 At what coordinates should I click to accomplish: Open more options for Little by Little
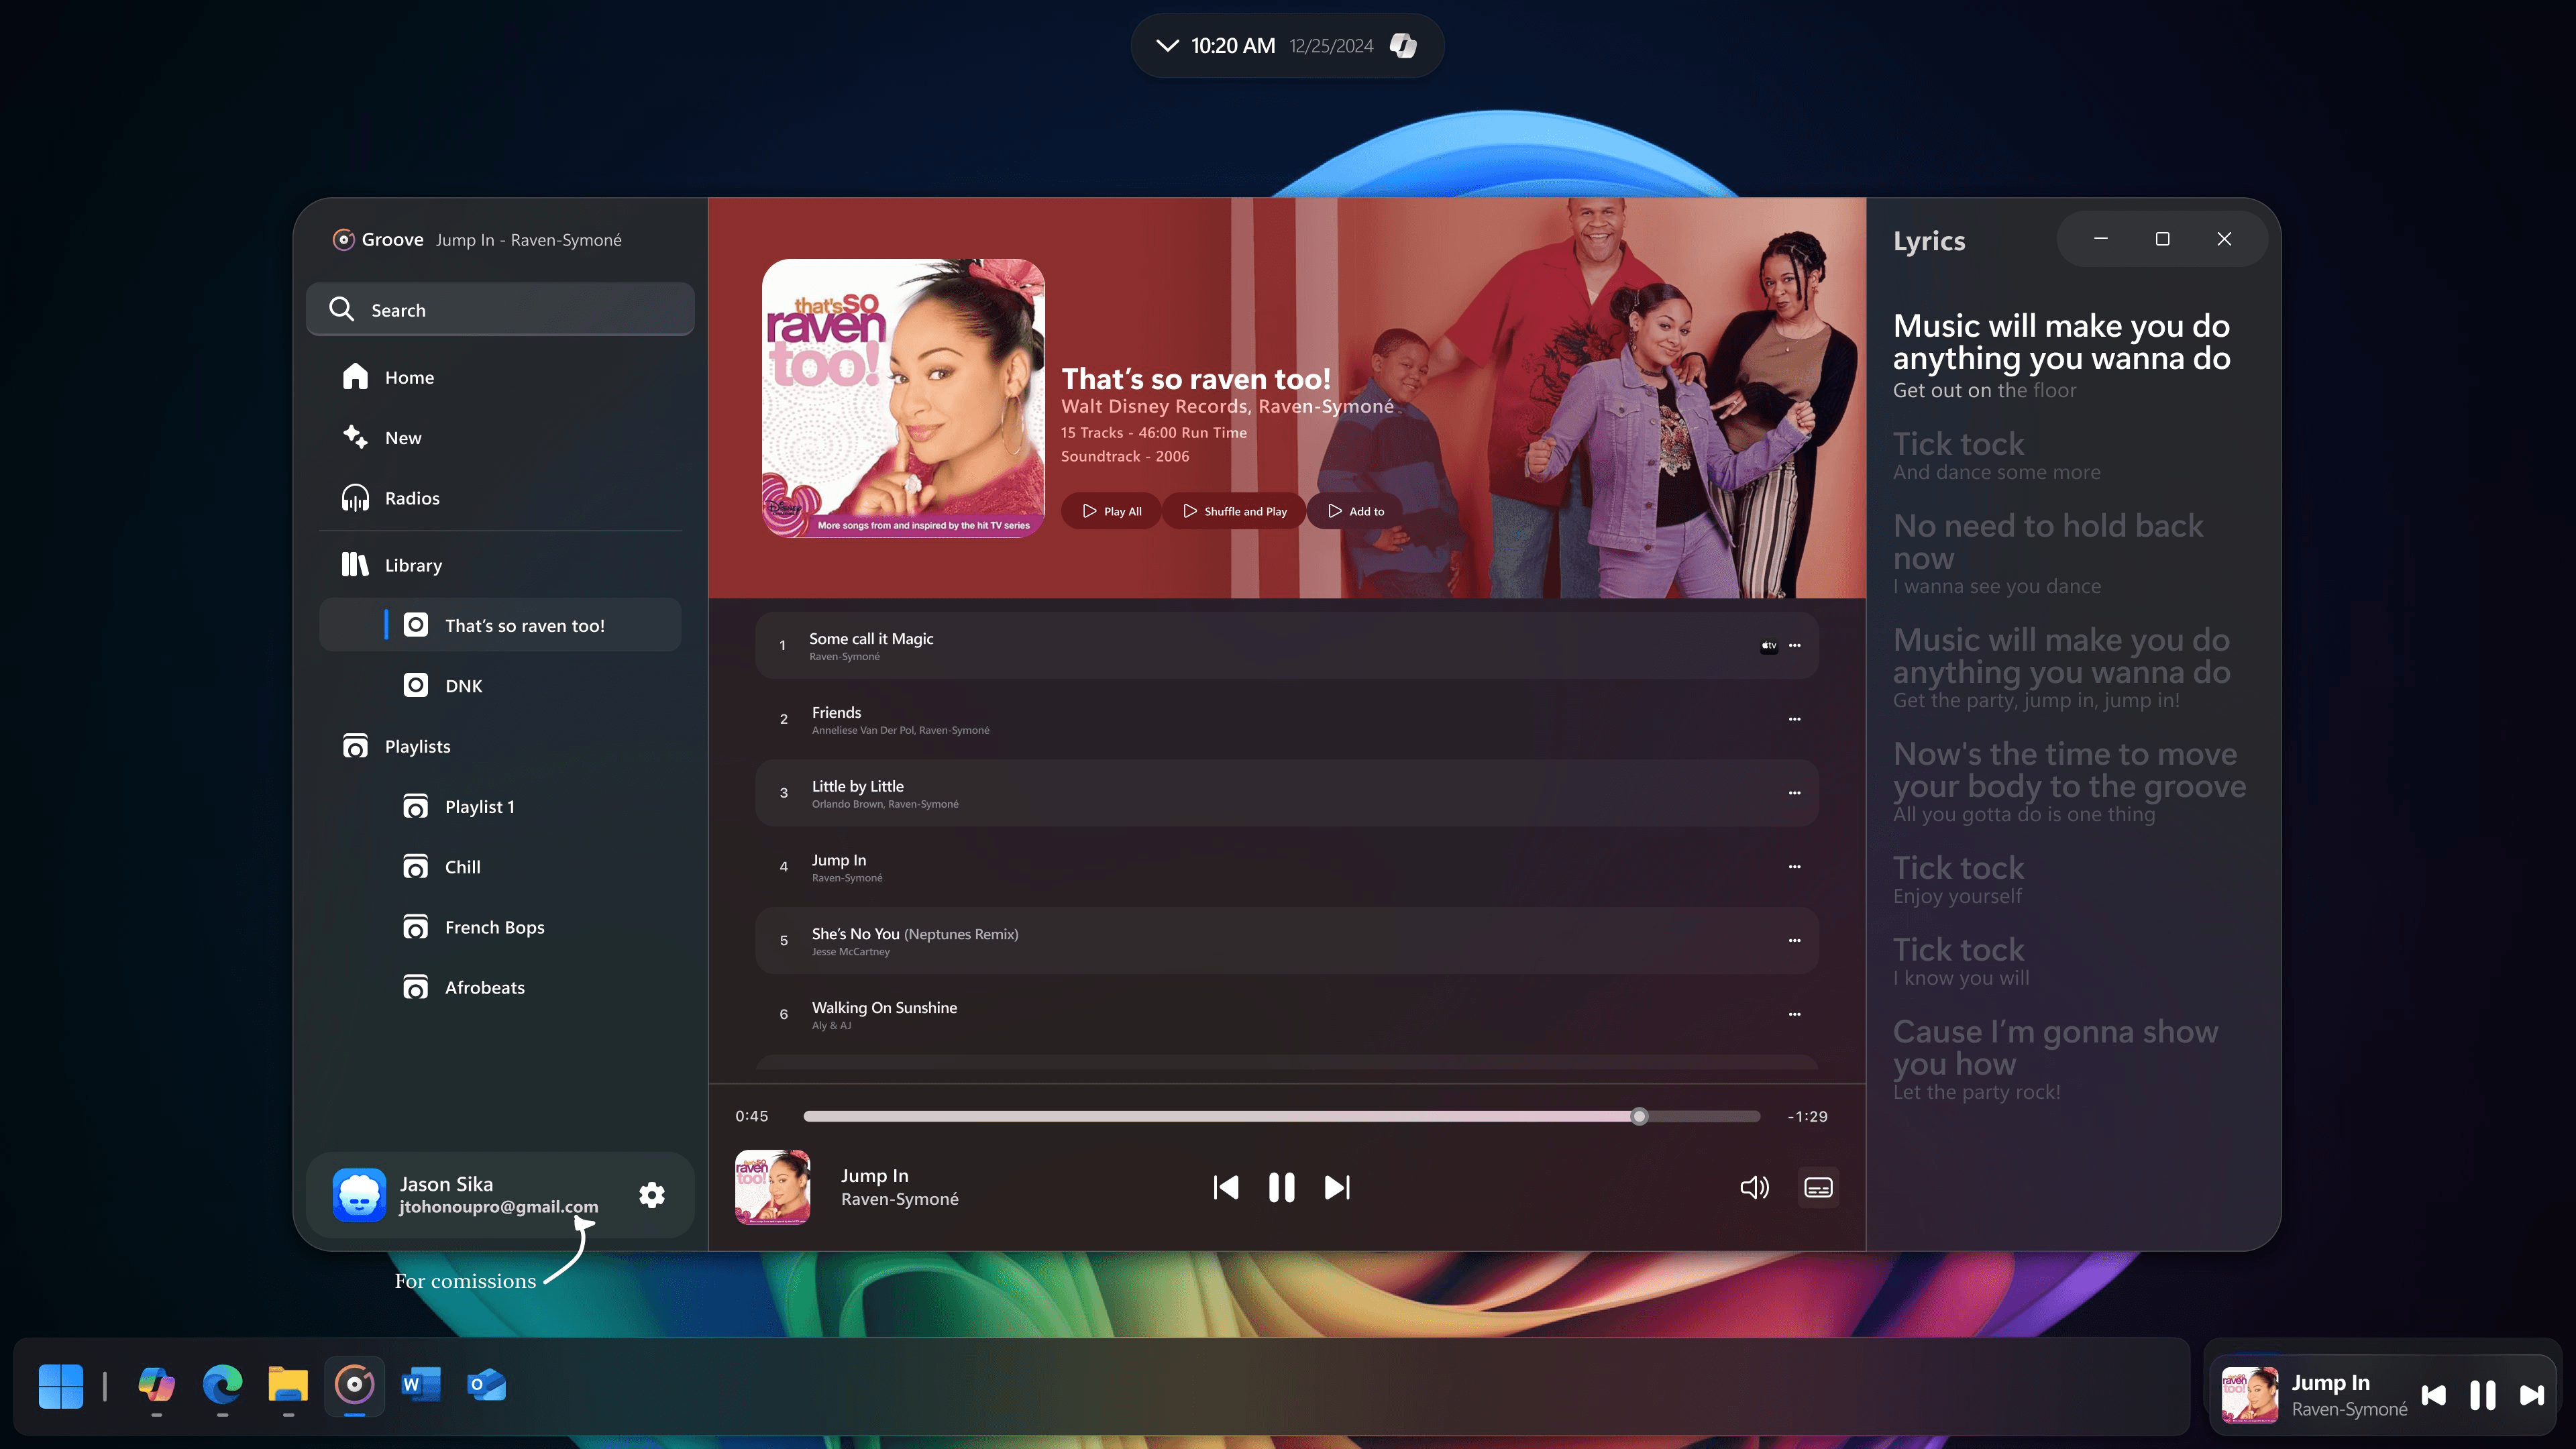tap(1795, 793)
